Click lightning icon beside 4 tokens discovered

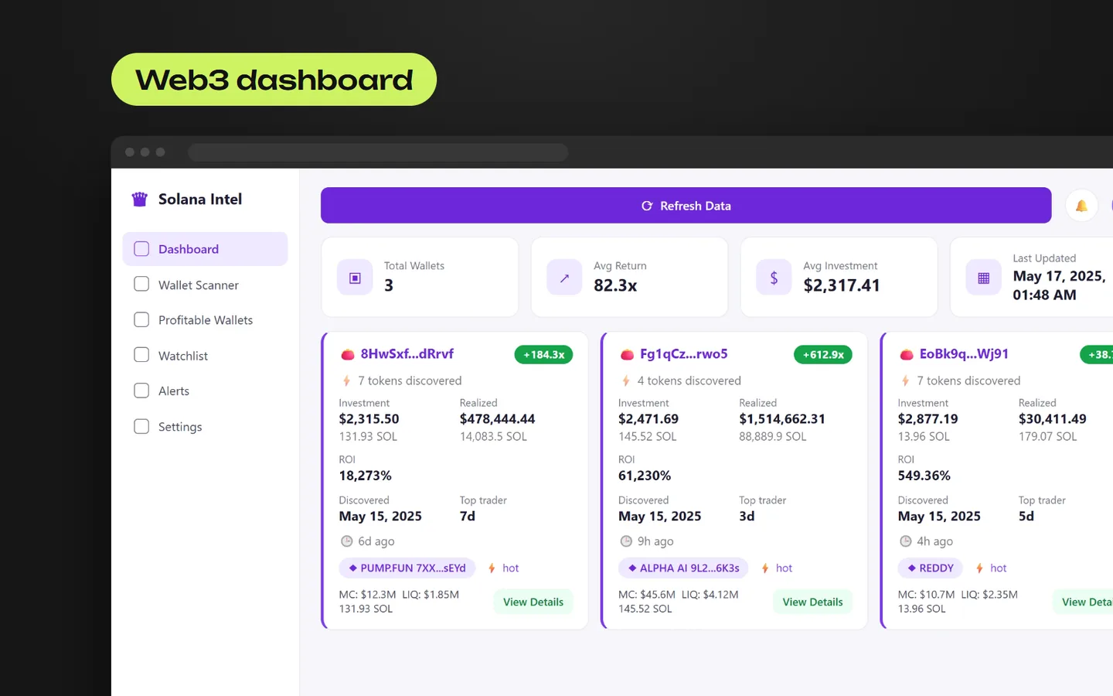point(626,380)
